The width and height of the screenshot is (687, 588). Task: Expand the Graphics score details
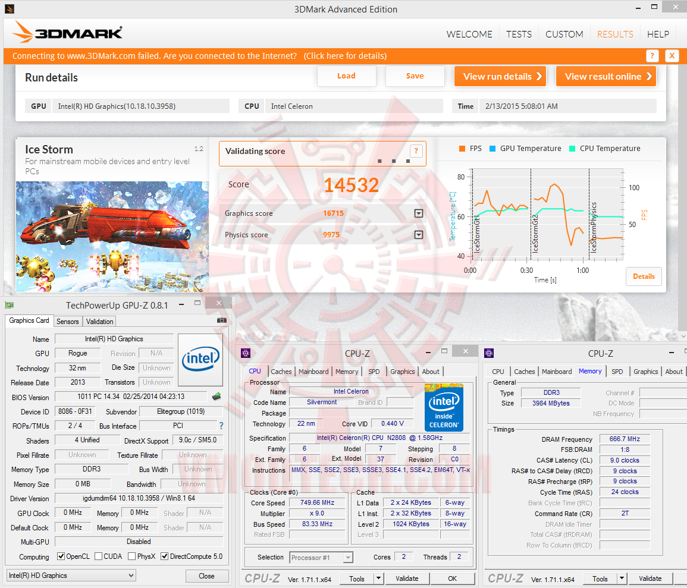tap(419, 213)
